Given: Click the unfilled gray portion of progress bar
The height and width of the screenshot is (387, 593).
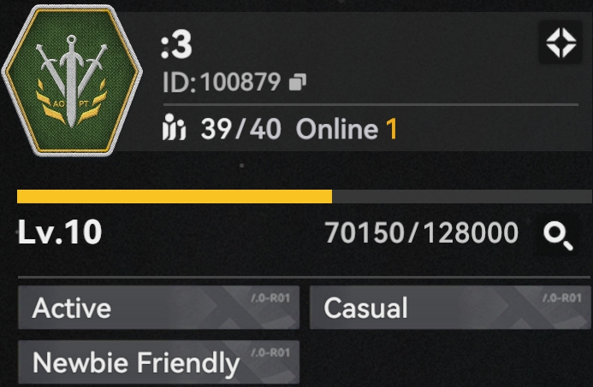Looking at the screenshot, I should [x=462, y=196].
